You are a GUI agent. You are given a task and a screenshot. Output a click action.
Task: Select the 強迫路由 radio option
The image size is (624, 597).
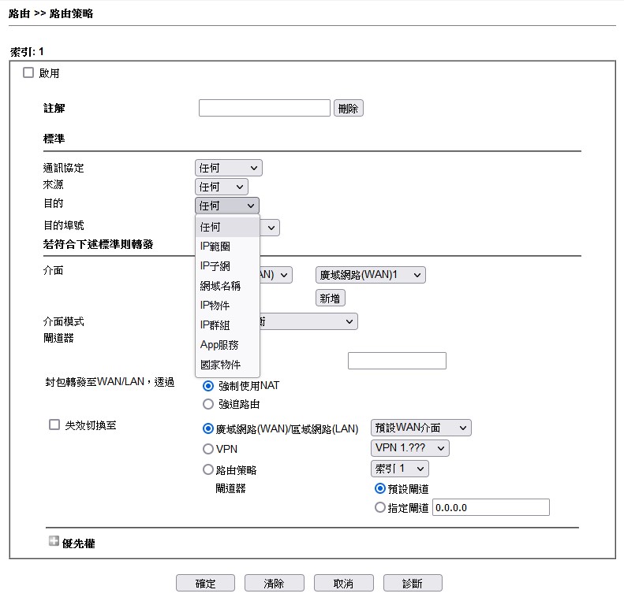[x=208, y=404]
